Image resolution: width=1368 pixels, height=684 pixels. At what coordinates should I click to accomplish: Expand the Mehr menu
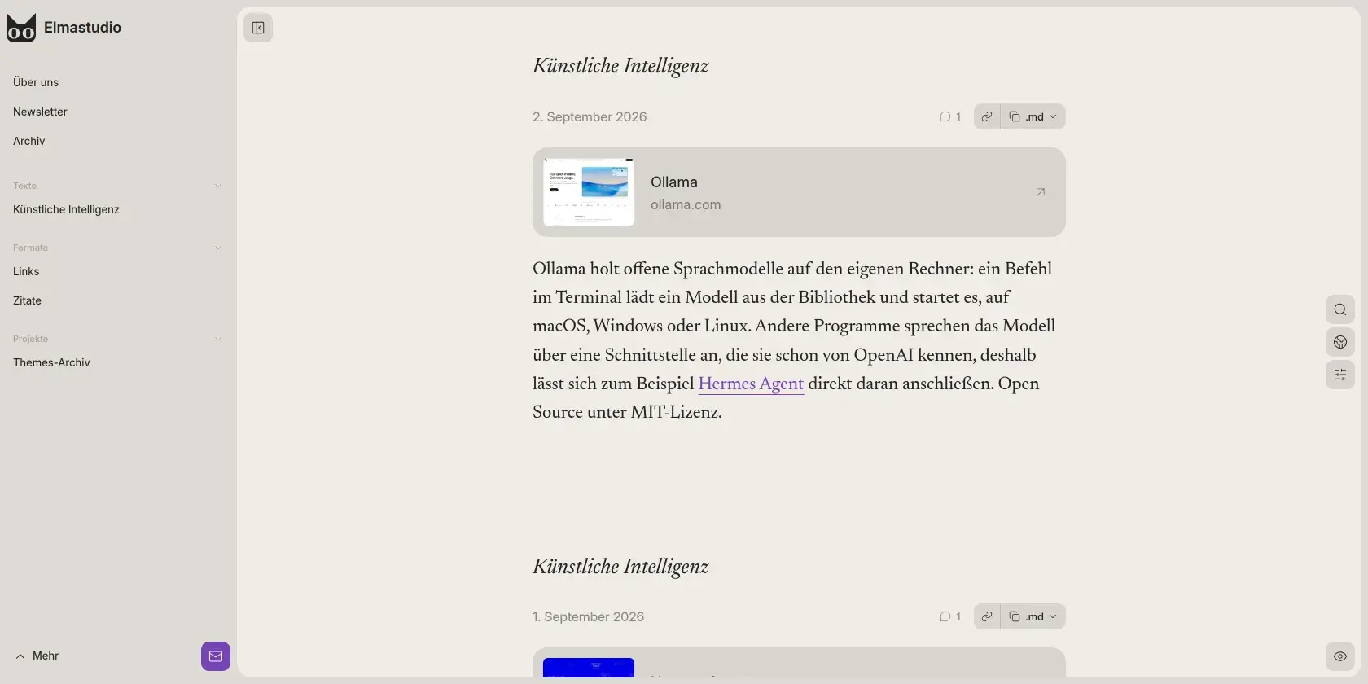37,656
